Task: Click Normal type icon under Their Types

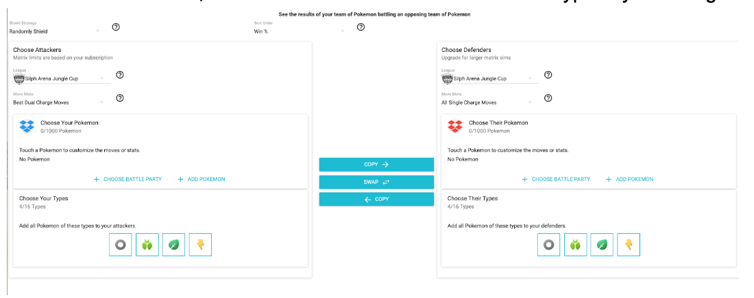Action: tap(548, 245)
